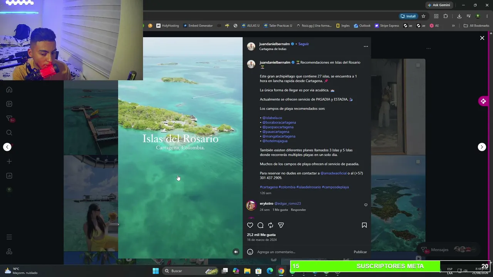Image resolution: width=493 pixels, height=277 pixels.
Task: Bookmark this page with the star icon
Action: [x=423, y=16]
